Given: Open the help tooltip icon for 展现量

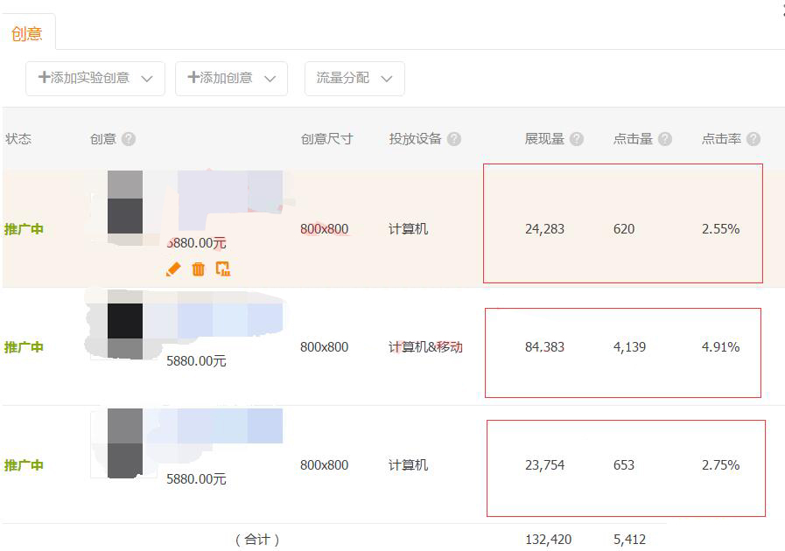Looking at the screenshot, I should tap(577, 138).
